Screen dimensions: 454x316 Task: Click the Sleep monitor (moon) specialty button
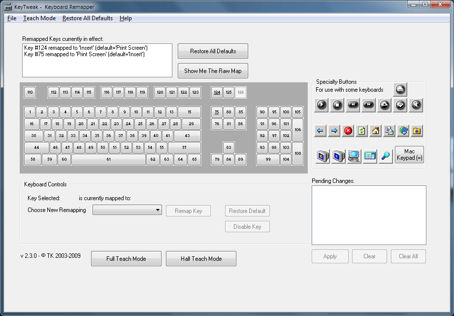[x=323, y=156]
